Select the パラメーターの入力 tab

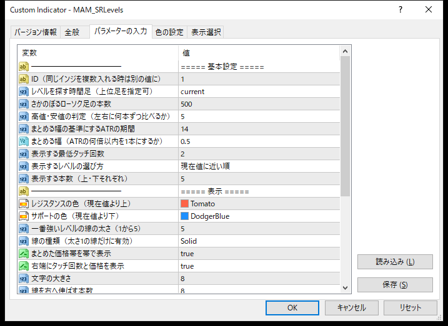pyautogui.click(x=121, y=31)
